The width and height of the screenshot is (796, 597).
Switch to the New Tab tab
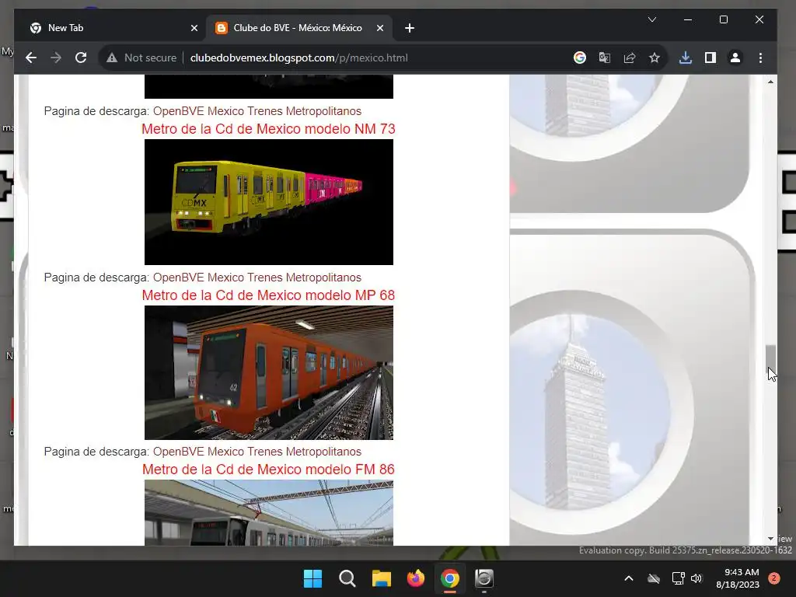113,29
